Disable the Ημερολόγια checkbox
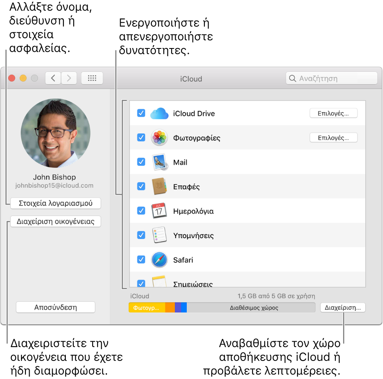383x379 pixels. coord(141,211)
